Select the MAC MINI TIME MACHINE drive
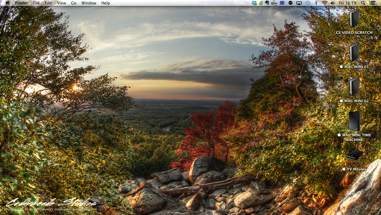 (354, 121)
